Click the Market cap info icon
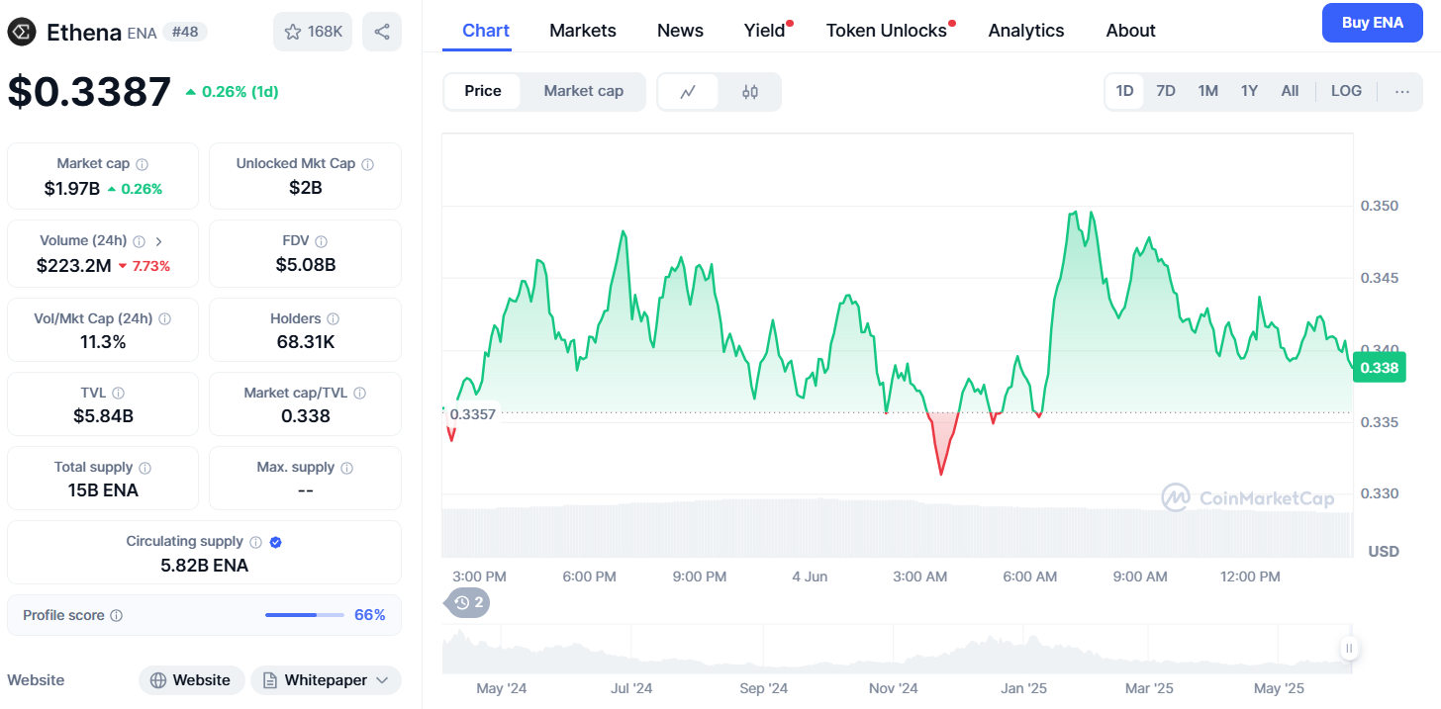The width and height of the screenshot is (1441, 709). [x=142, y=164]
